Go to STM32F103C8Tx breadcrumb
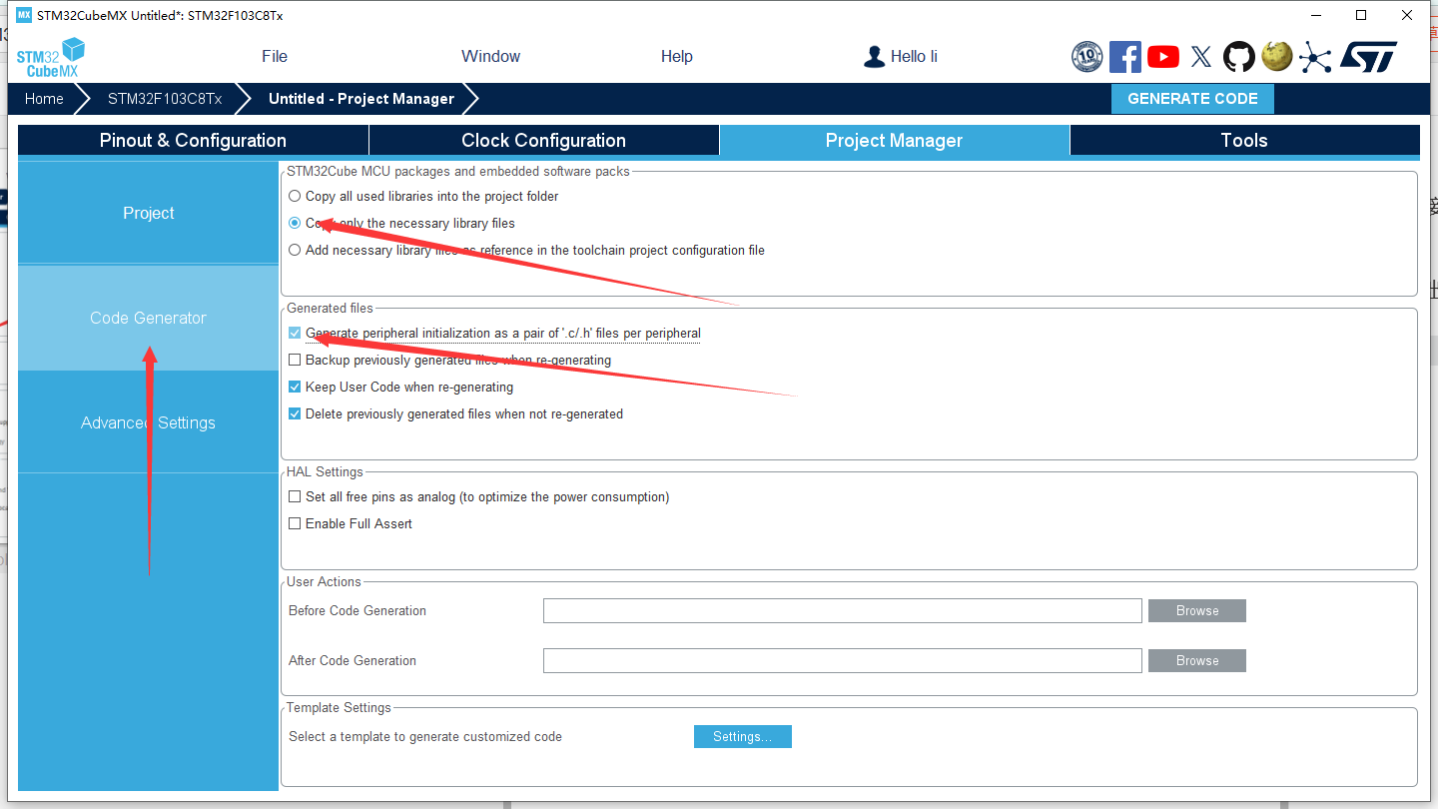1438x809 pixels. tap(165, 99)
